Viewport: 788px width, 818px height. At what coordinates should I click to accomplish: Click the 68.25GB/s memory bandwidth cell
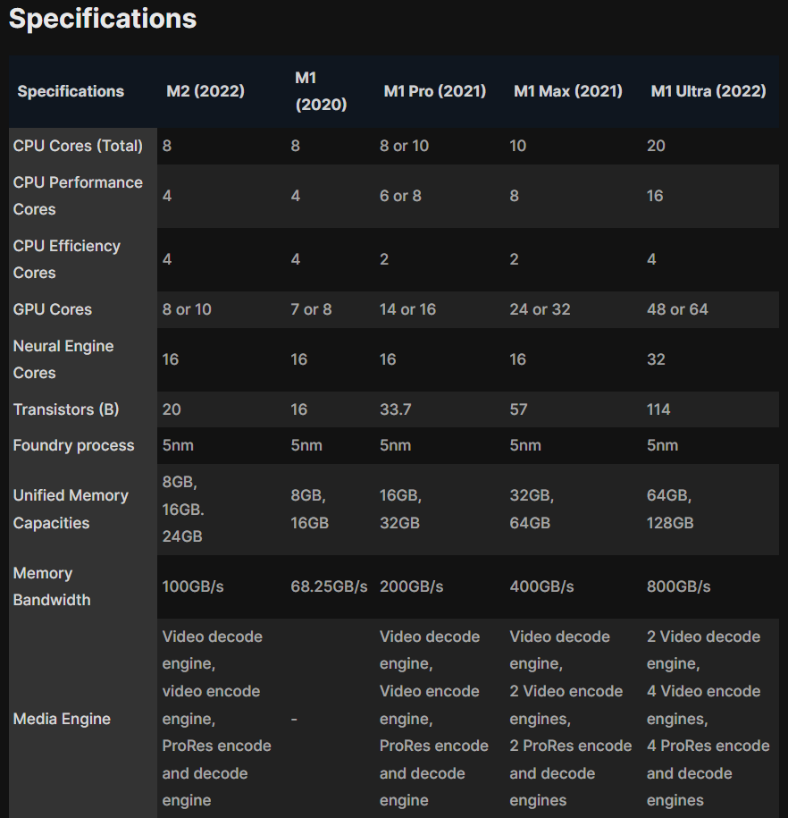[x=329, y=586]
